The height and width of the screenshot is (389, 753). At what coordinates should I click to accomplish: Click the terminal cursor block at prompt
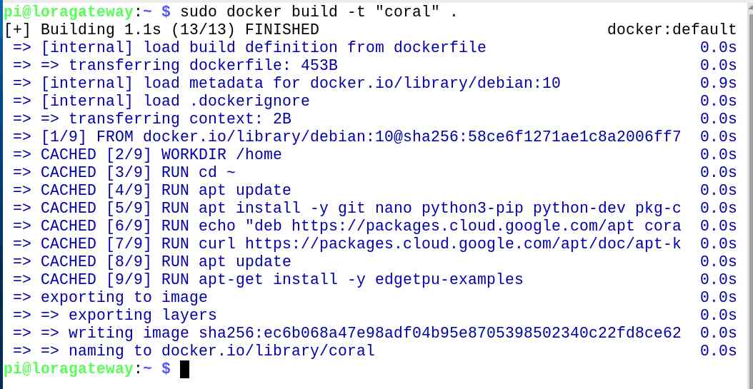tap(184, 369)
